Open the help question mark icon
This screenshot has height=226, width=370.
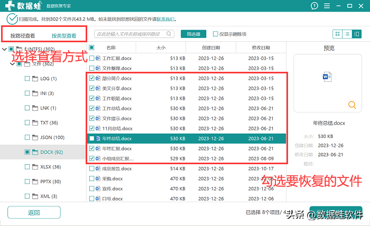tap(314, 6)
